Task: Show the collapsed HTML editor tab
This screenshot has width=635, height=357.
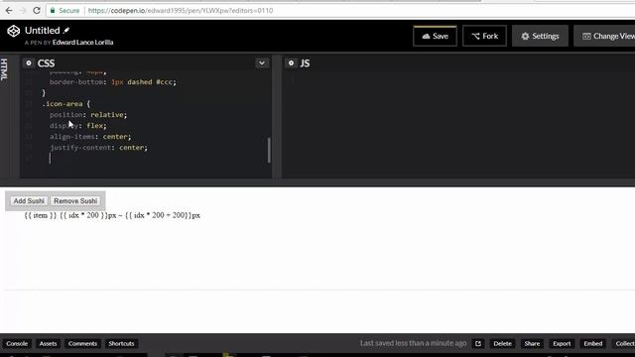Action: coord(4,69)
